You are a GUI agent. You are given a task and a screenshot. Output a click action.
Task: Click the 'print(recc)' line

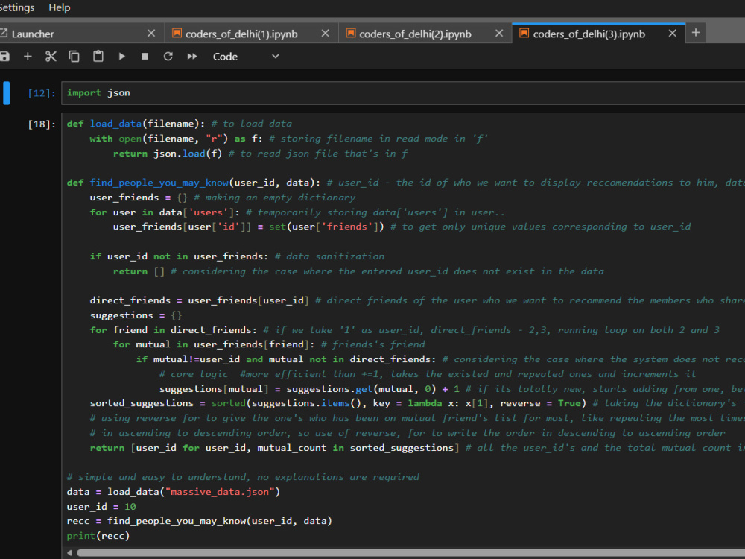click(98, 536)
